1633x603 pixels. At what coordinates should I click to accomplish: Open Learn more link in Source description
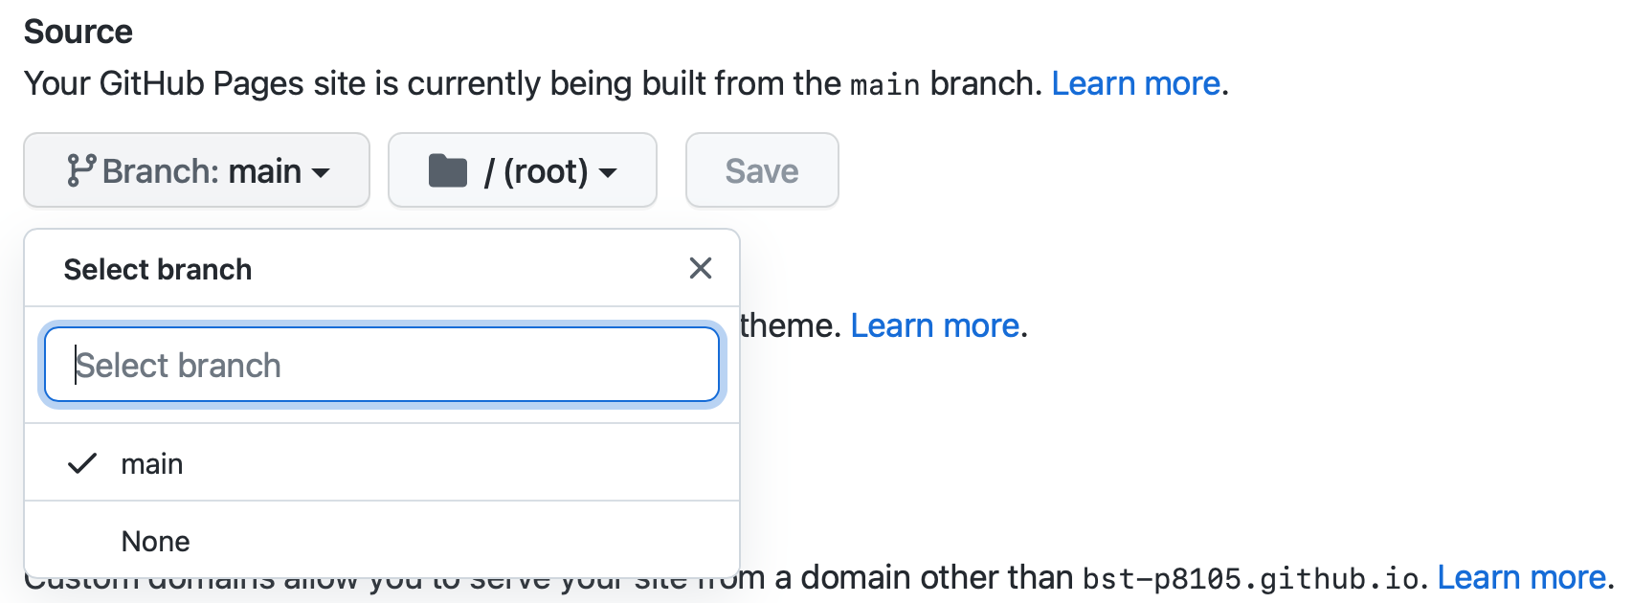(x=1135, y=84)
